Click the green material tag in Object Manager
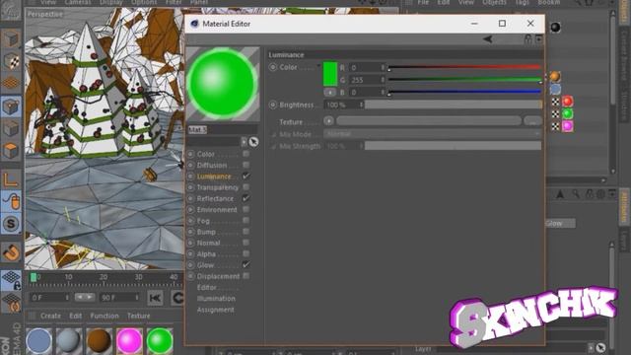 point(568,113)
